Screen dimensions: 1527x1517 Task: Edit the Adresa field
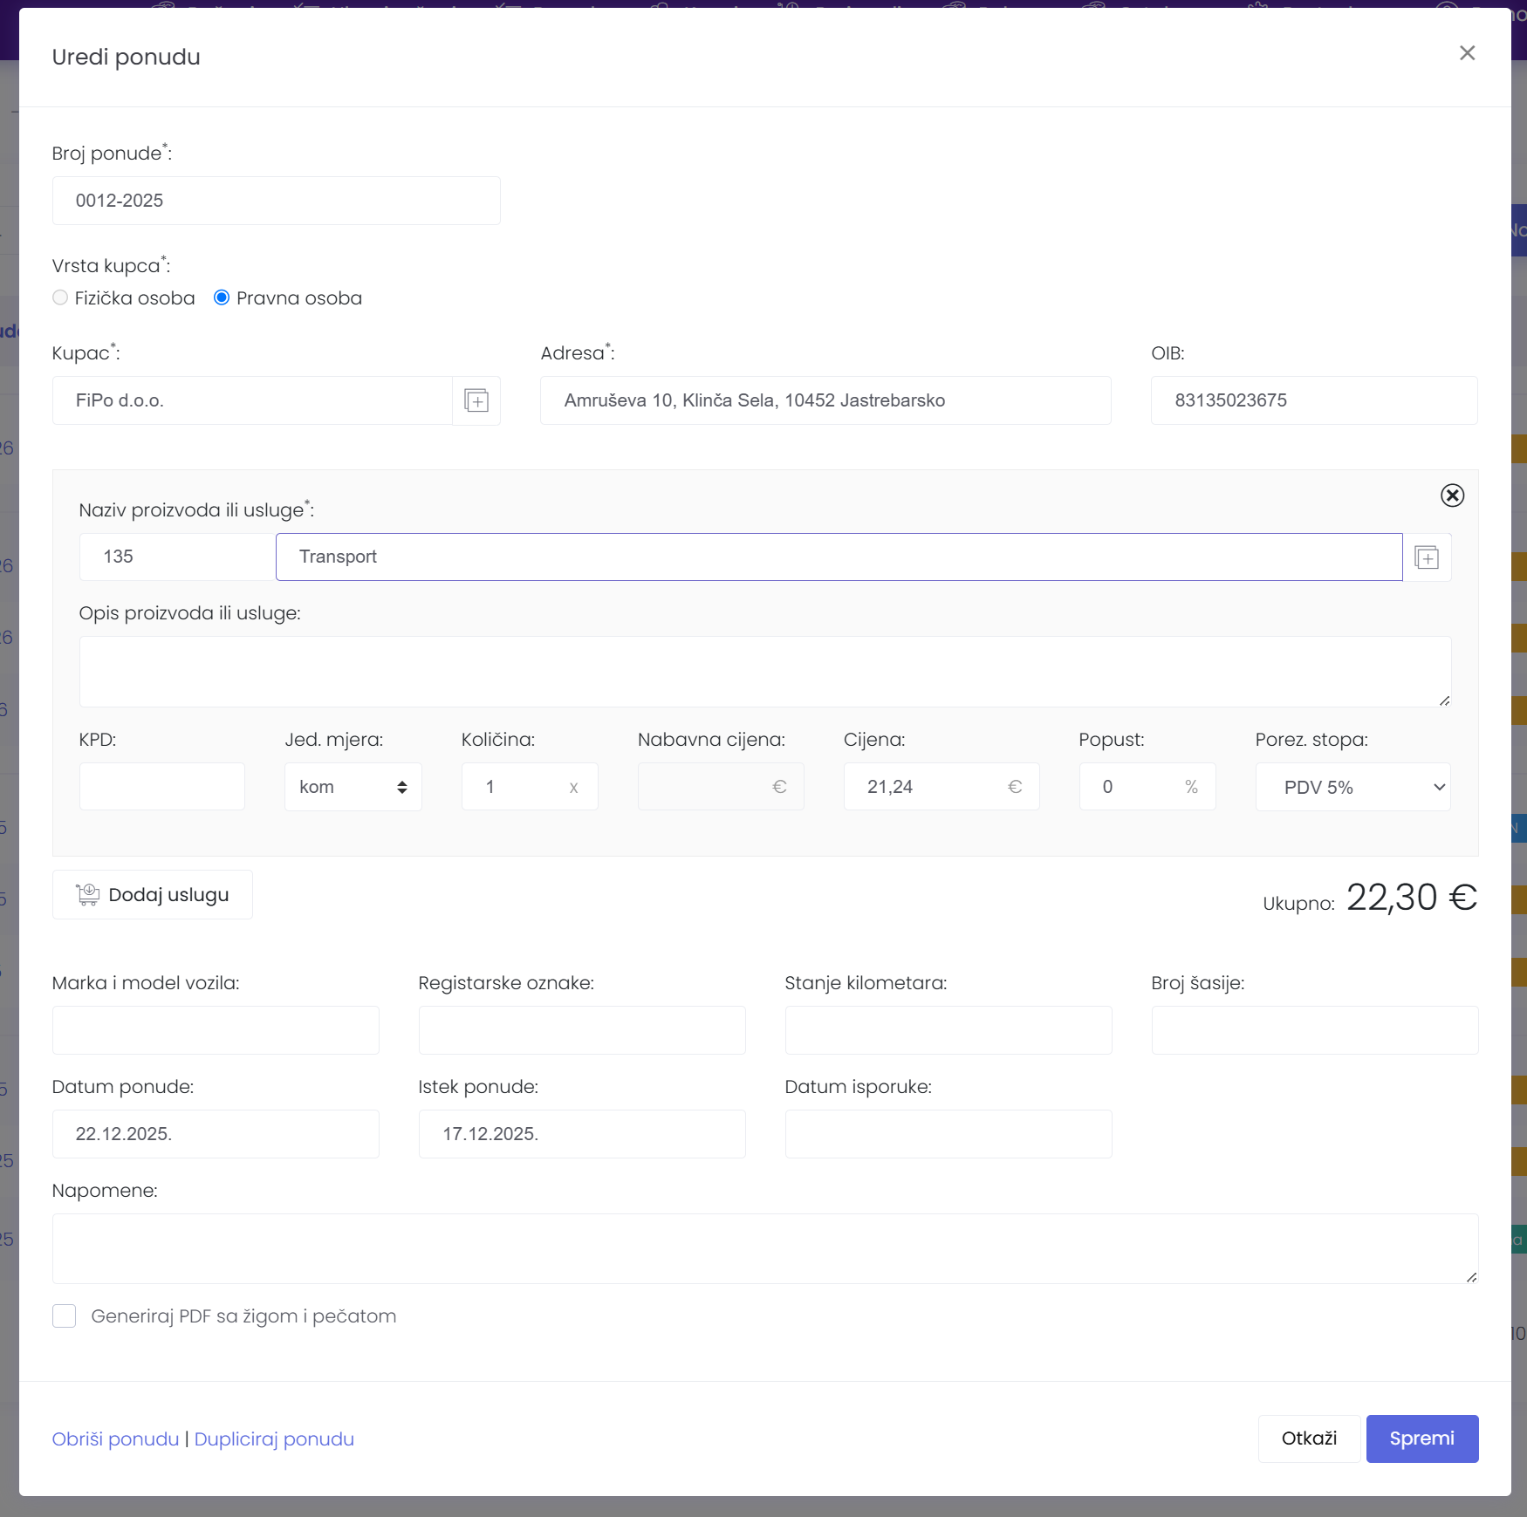(x=825, y=400)
